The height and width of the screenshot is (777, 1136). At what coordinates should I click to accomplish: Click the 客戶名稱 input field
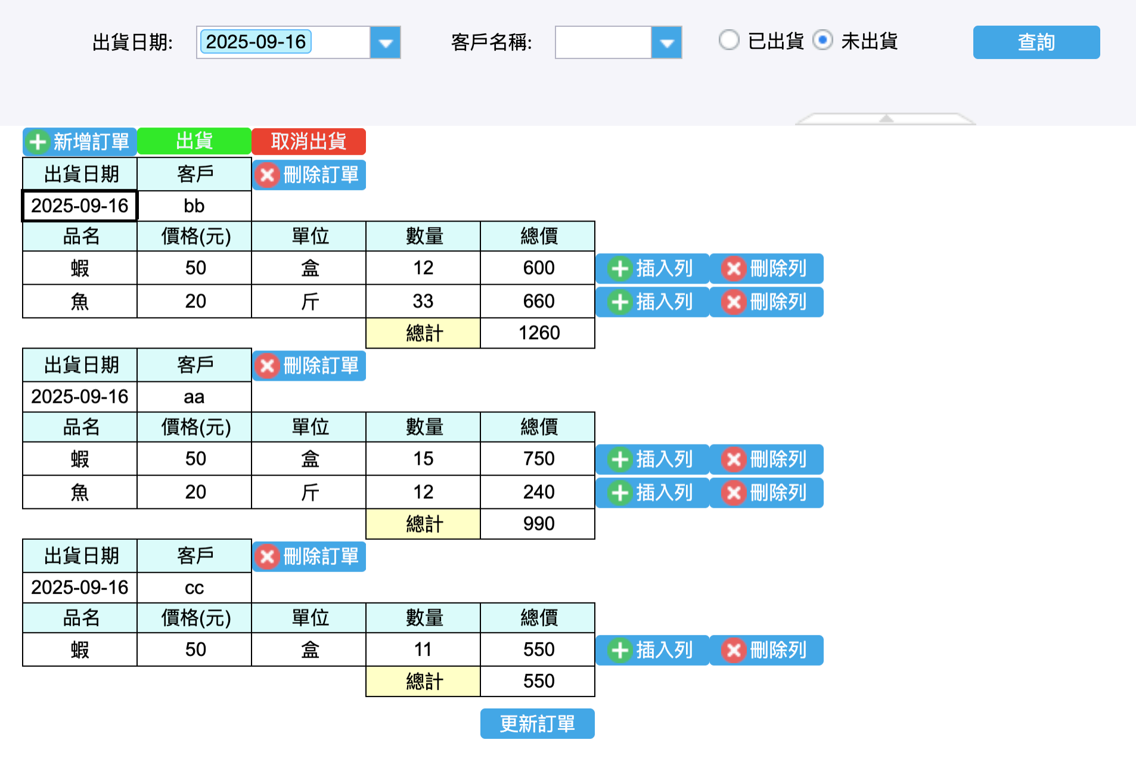point(603,42)
